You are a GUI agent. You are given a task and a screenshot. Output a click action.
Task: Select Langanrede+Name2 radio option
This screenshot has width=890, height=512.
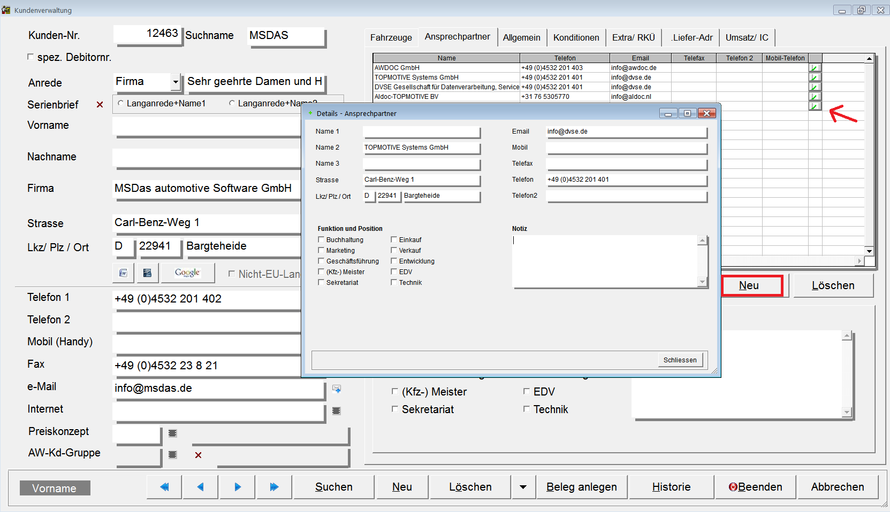point(232,103)
